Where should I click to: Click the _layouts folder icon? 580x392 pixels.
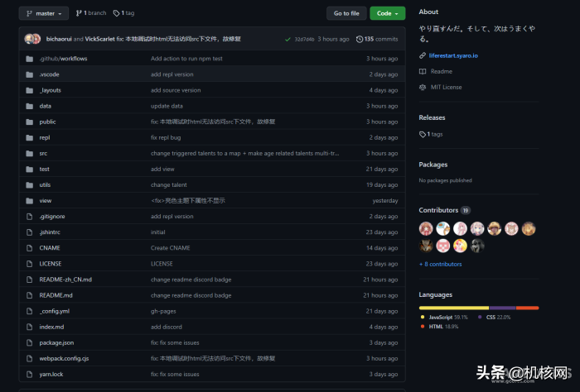30,90
